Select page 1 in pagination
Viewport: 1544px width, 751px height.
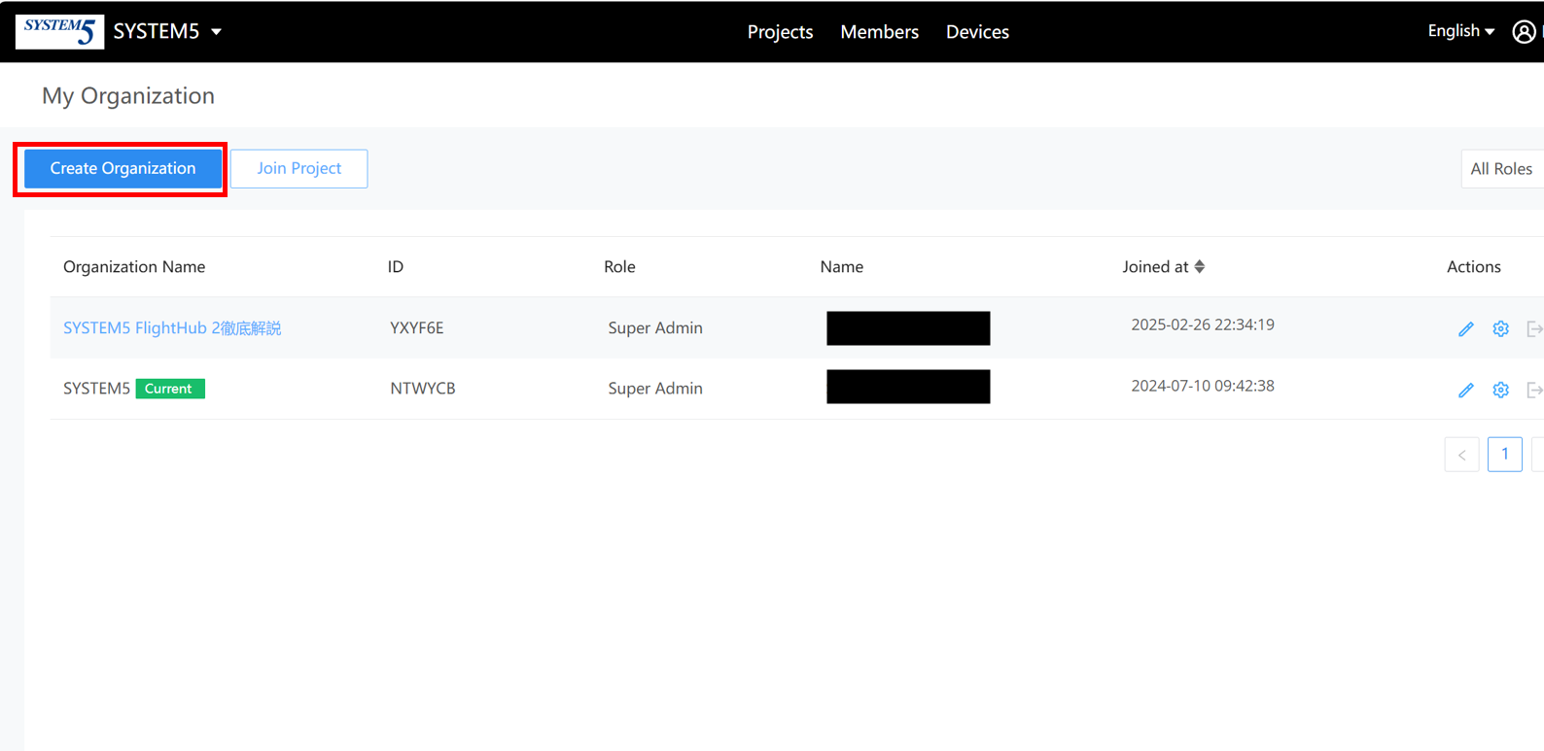click(1505, 455)
